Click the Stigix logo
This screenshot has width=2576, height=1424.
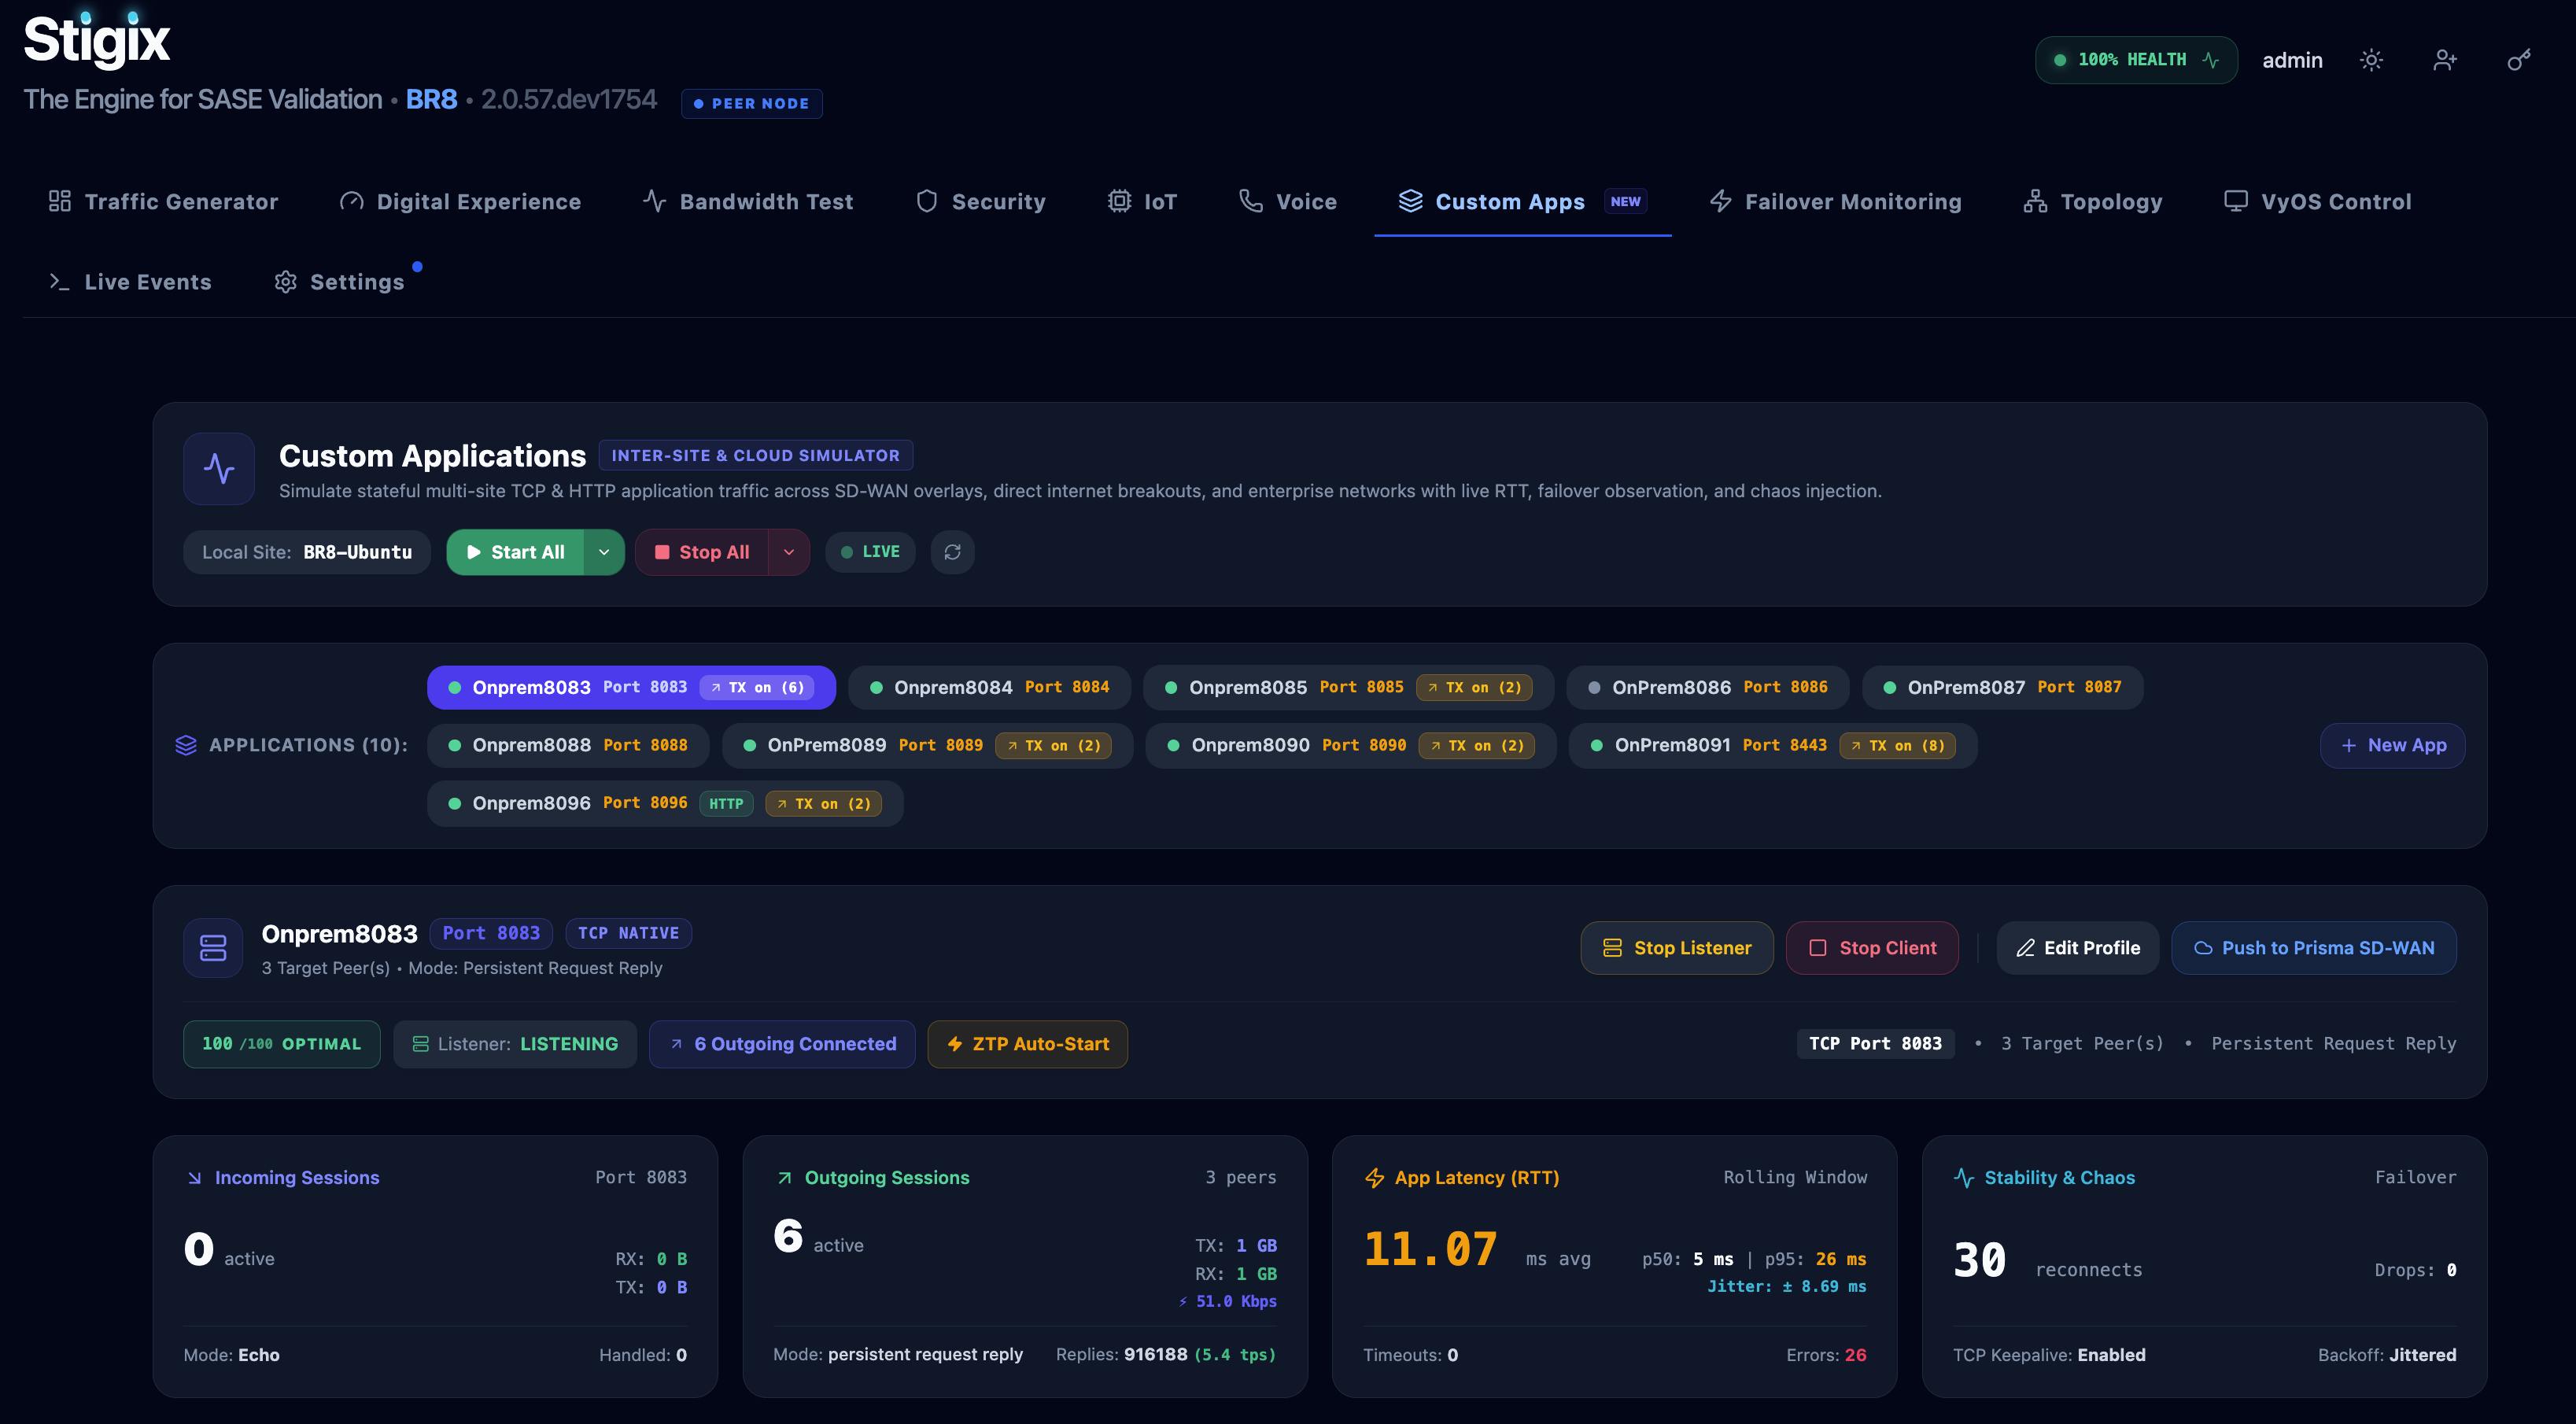tap(97, 40)
